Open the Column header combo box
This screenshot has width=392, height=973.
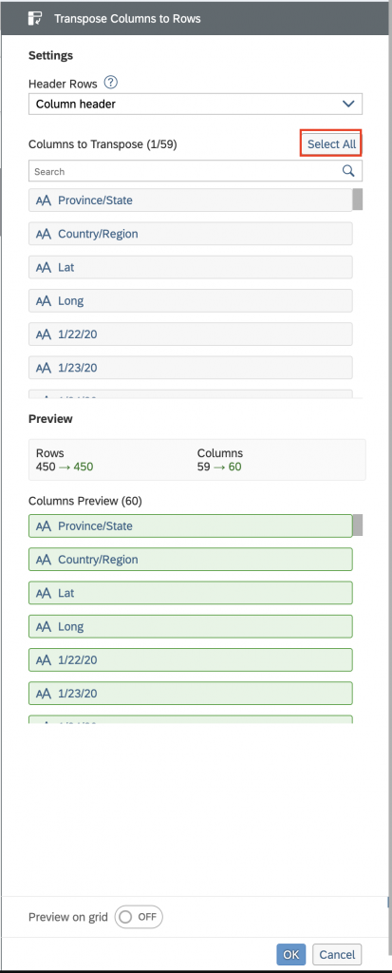196,105
